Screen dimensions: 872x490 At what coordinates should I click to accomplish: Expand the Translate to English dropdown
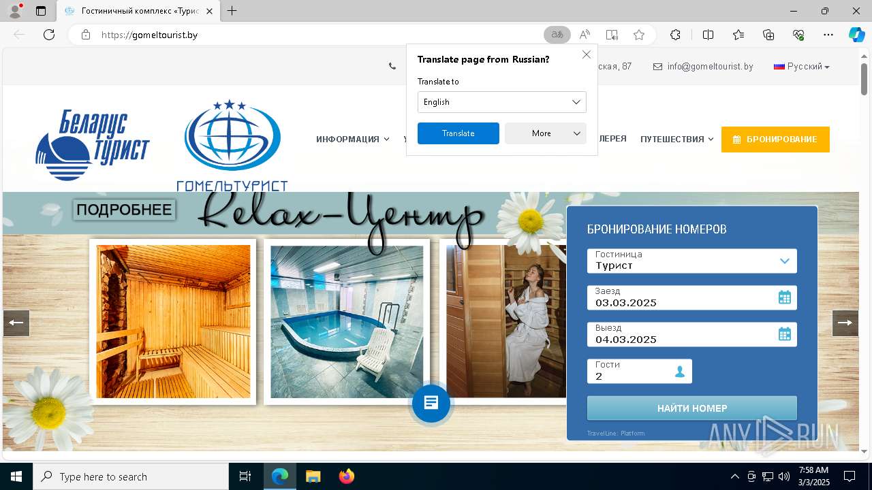tap(502, 102)
